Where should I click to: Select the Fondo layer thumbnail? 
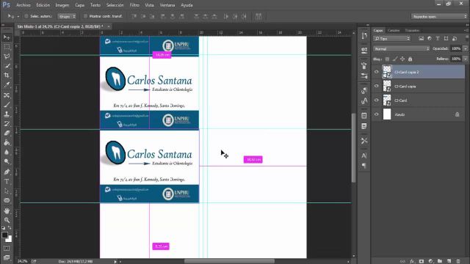tap(387, 114)
